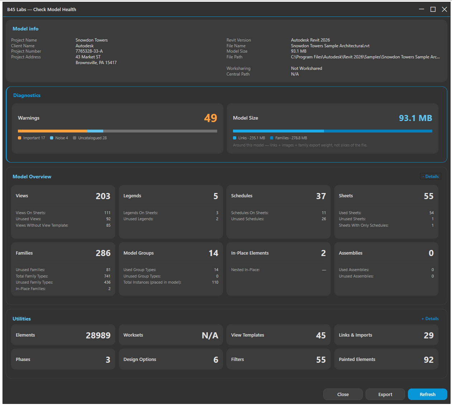This screenshot has width=452, height=405.
Task: Close window with title bar X
Action: (x=444, y=9)
